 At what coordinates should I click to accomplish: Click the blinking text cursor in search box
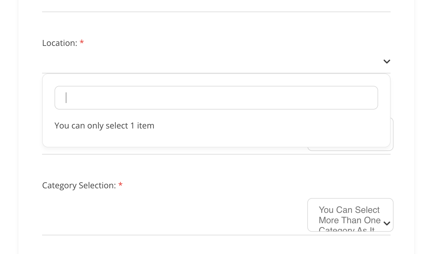[x=66, y=98]
